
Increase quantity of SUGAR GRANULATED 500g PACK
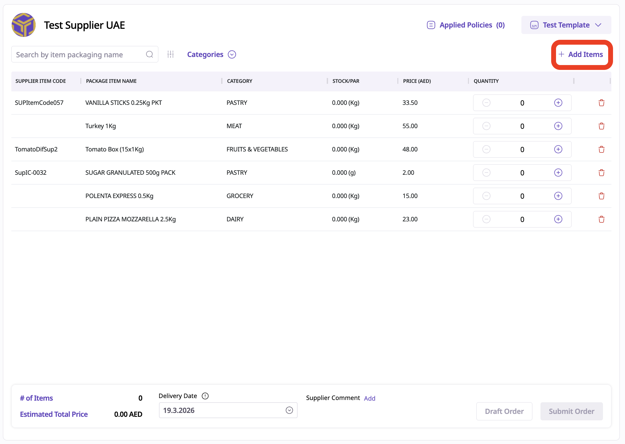point(558,173)
